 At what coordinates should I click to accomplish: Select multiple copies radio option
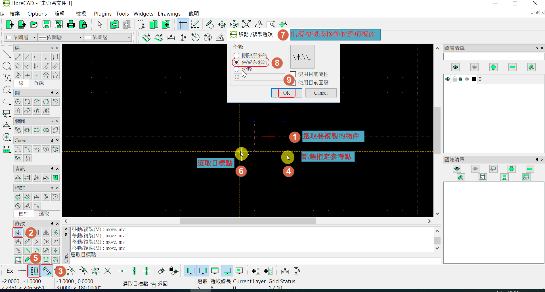click(236, 69)
